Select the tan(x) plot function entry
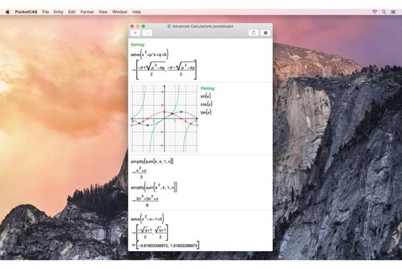Screen dimensions: 402x269 coord(206,112)
